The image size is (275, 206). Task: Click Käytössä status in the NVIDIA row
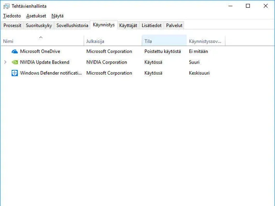tap(153, 62)
